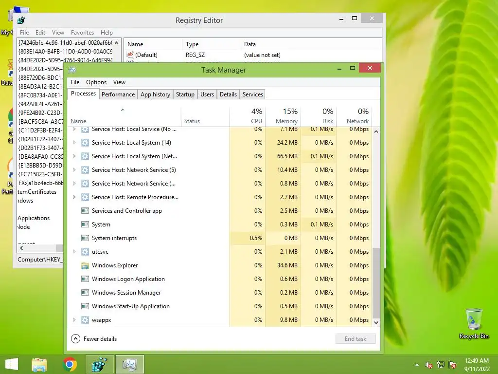The image size is (498, 374).
Task: Click the Windows Start-Up Application icon
Action: (x=85, y=306)
